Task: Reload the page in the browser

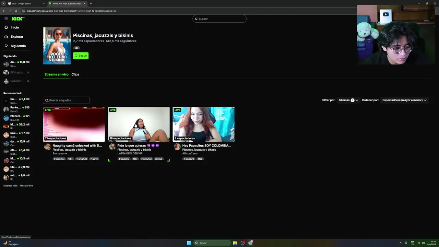Action: (x=16, y=11)
